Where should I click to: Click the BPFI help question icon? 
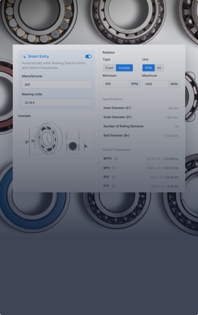pyautogui.click(x=113, y=168)
